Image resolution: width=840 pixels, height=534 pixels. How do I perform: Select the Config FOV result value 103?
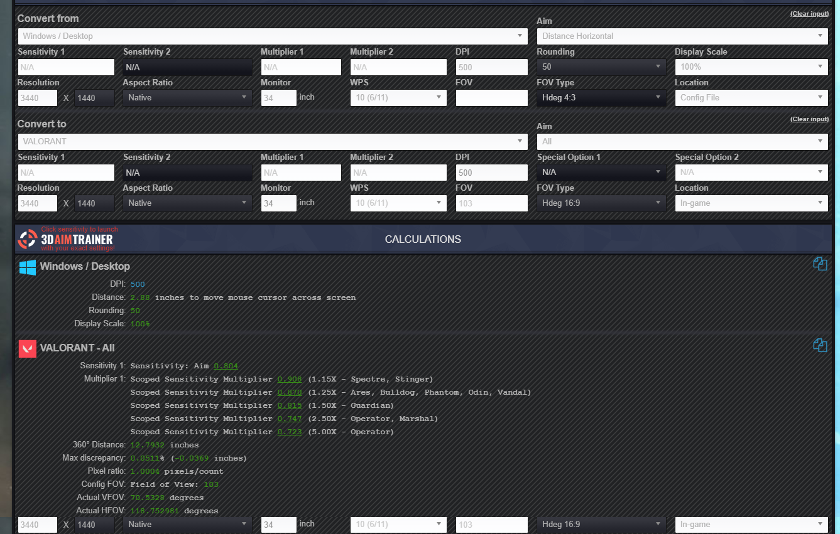211,484
